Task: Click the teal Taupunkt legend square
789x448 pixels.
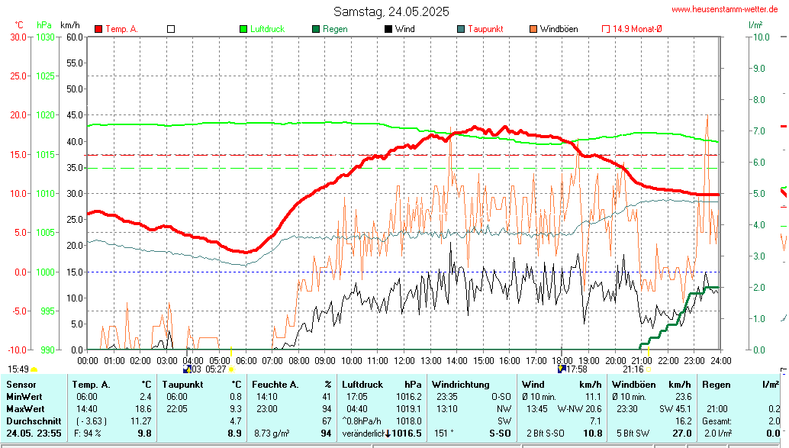Action: pos(461,29)
